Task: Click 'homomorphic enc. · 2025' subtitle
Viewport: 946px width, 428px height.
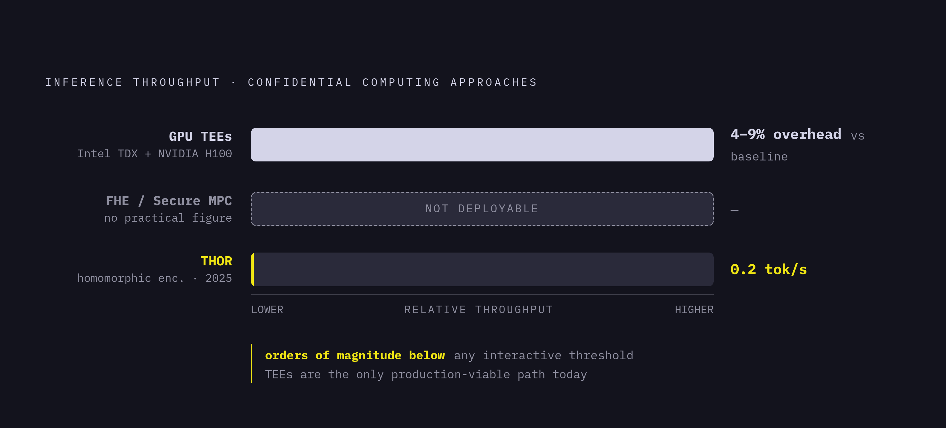Action: [x=155, y=278]
